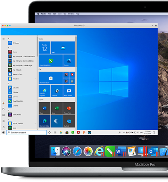Open the small Maps tile with red pin
The image size is (168, 182).
72,75
